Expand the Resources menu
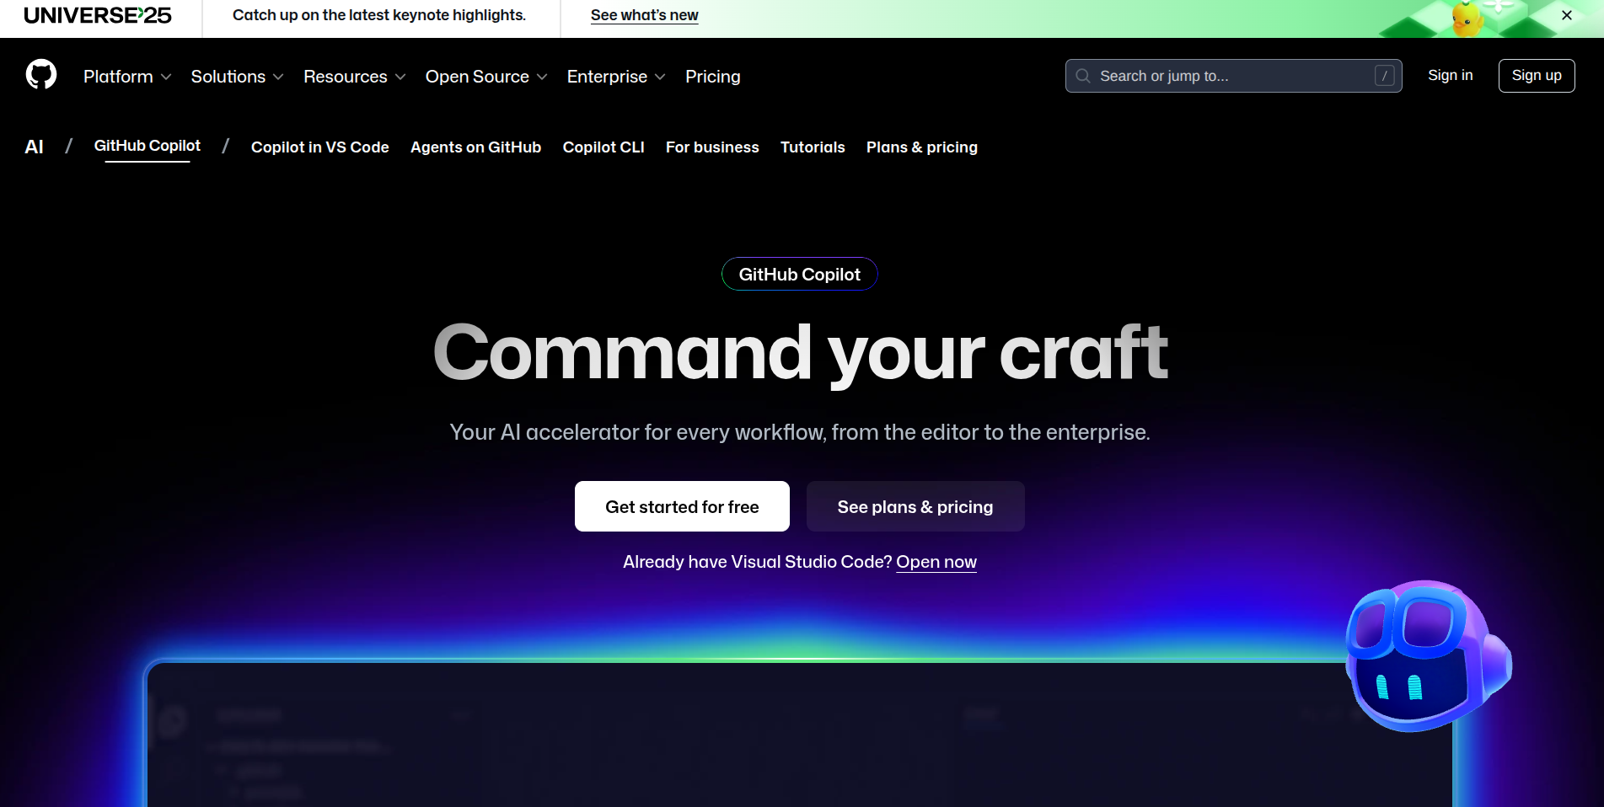Screen dimensions: 1604x807 pos(354,77)
